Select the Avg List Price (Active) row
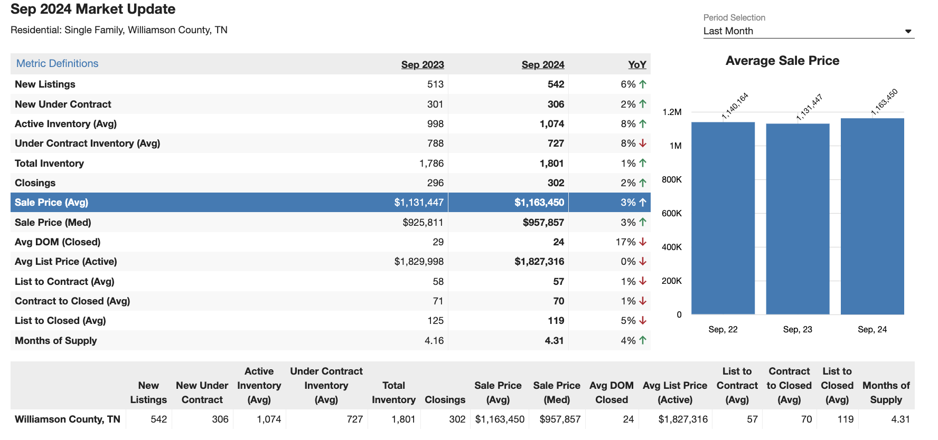 pyautogui.click(x=331, y=262)
